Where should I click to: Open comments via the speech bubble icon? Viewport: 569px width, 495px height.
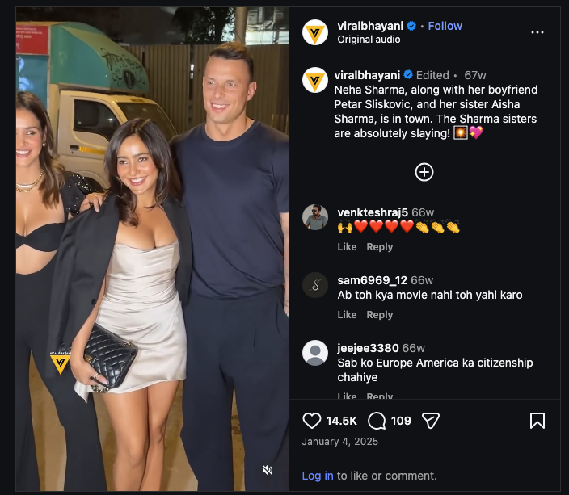(377, 421)
